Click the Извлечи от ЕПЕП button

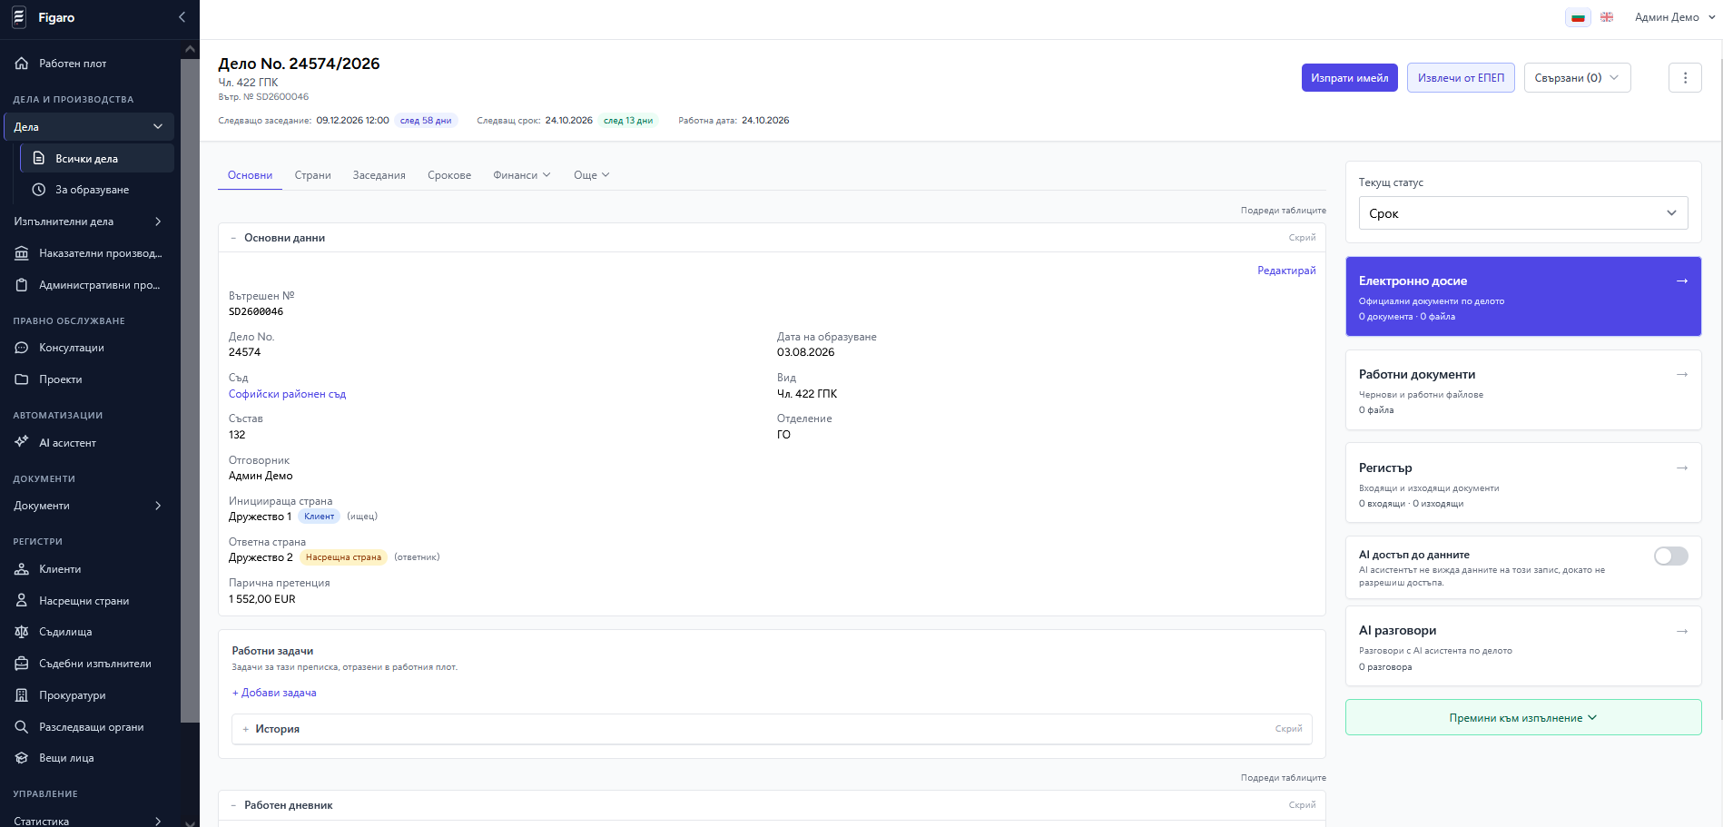[x=1461, y=78]
